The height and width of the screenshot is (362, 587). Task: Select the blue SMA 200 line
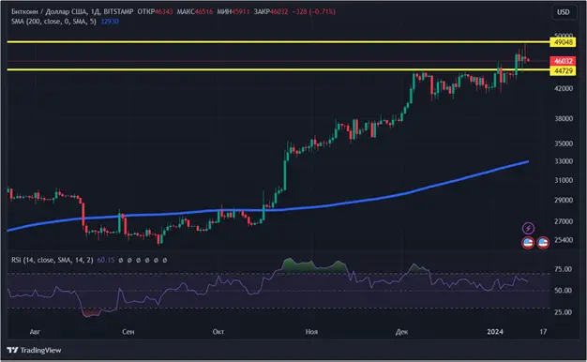267,210
